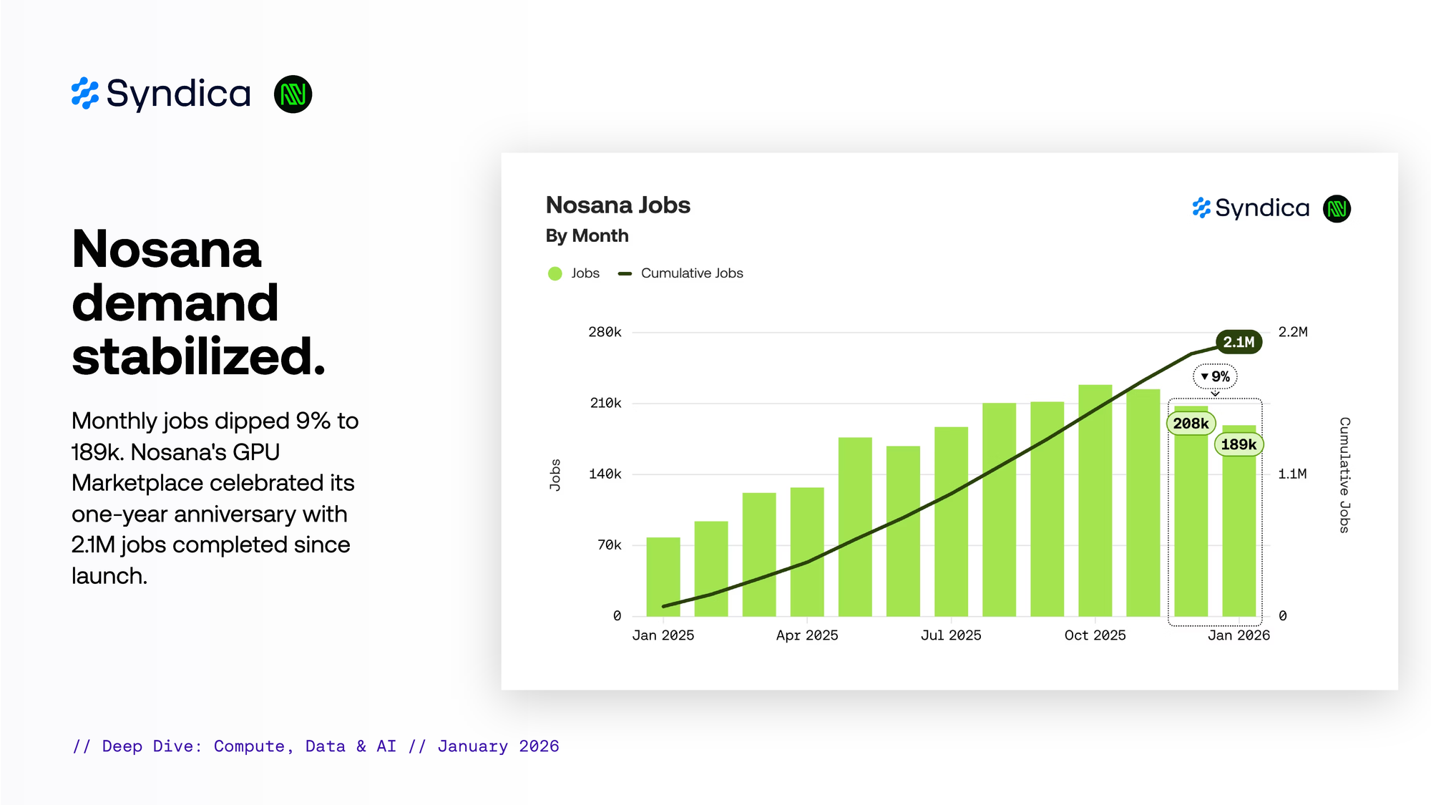1431x805 pixels.
Task: Click the Oct 2025 axis label
Action: pos(1095,635)
